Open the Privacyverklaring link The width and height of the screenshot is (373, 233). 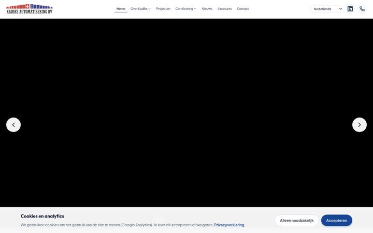[x=229, y=225]
